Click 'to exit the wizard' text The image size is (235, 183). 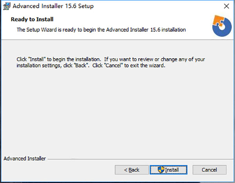pos(145,65)
